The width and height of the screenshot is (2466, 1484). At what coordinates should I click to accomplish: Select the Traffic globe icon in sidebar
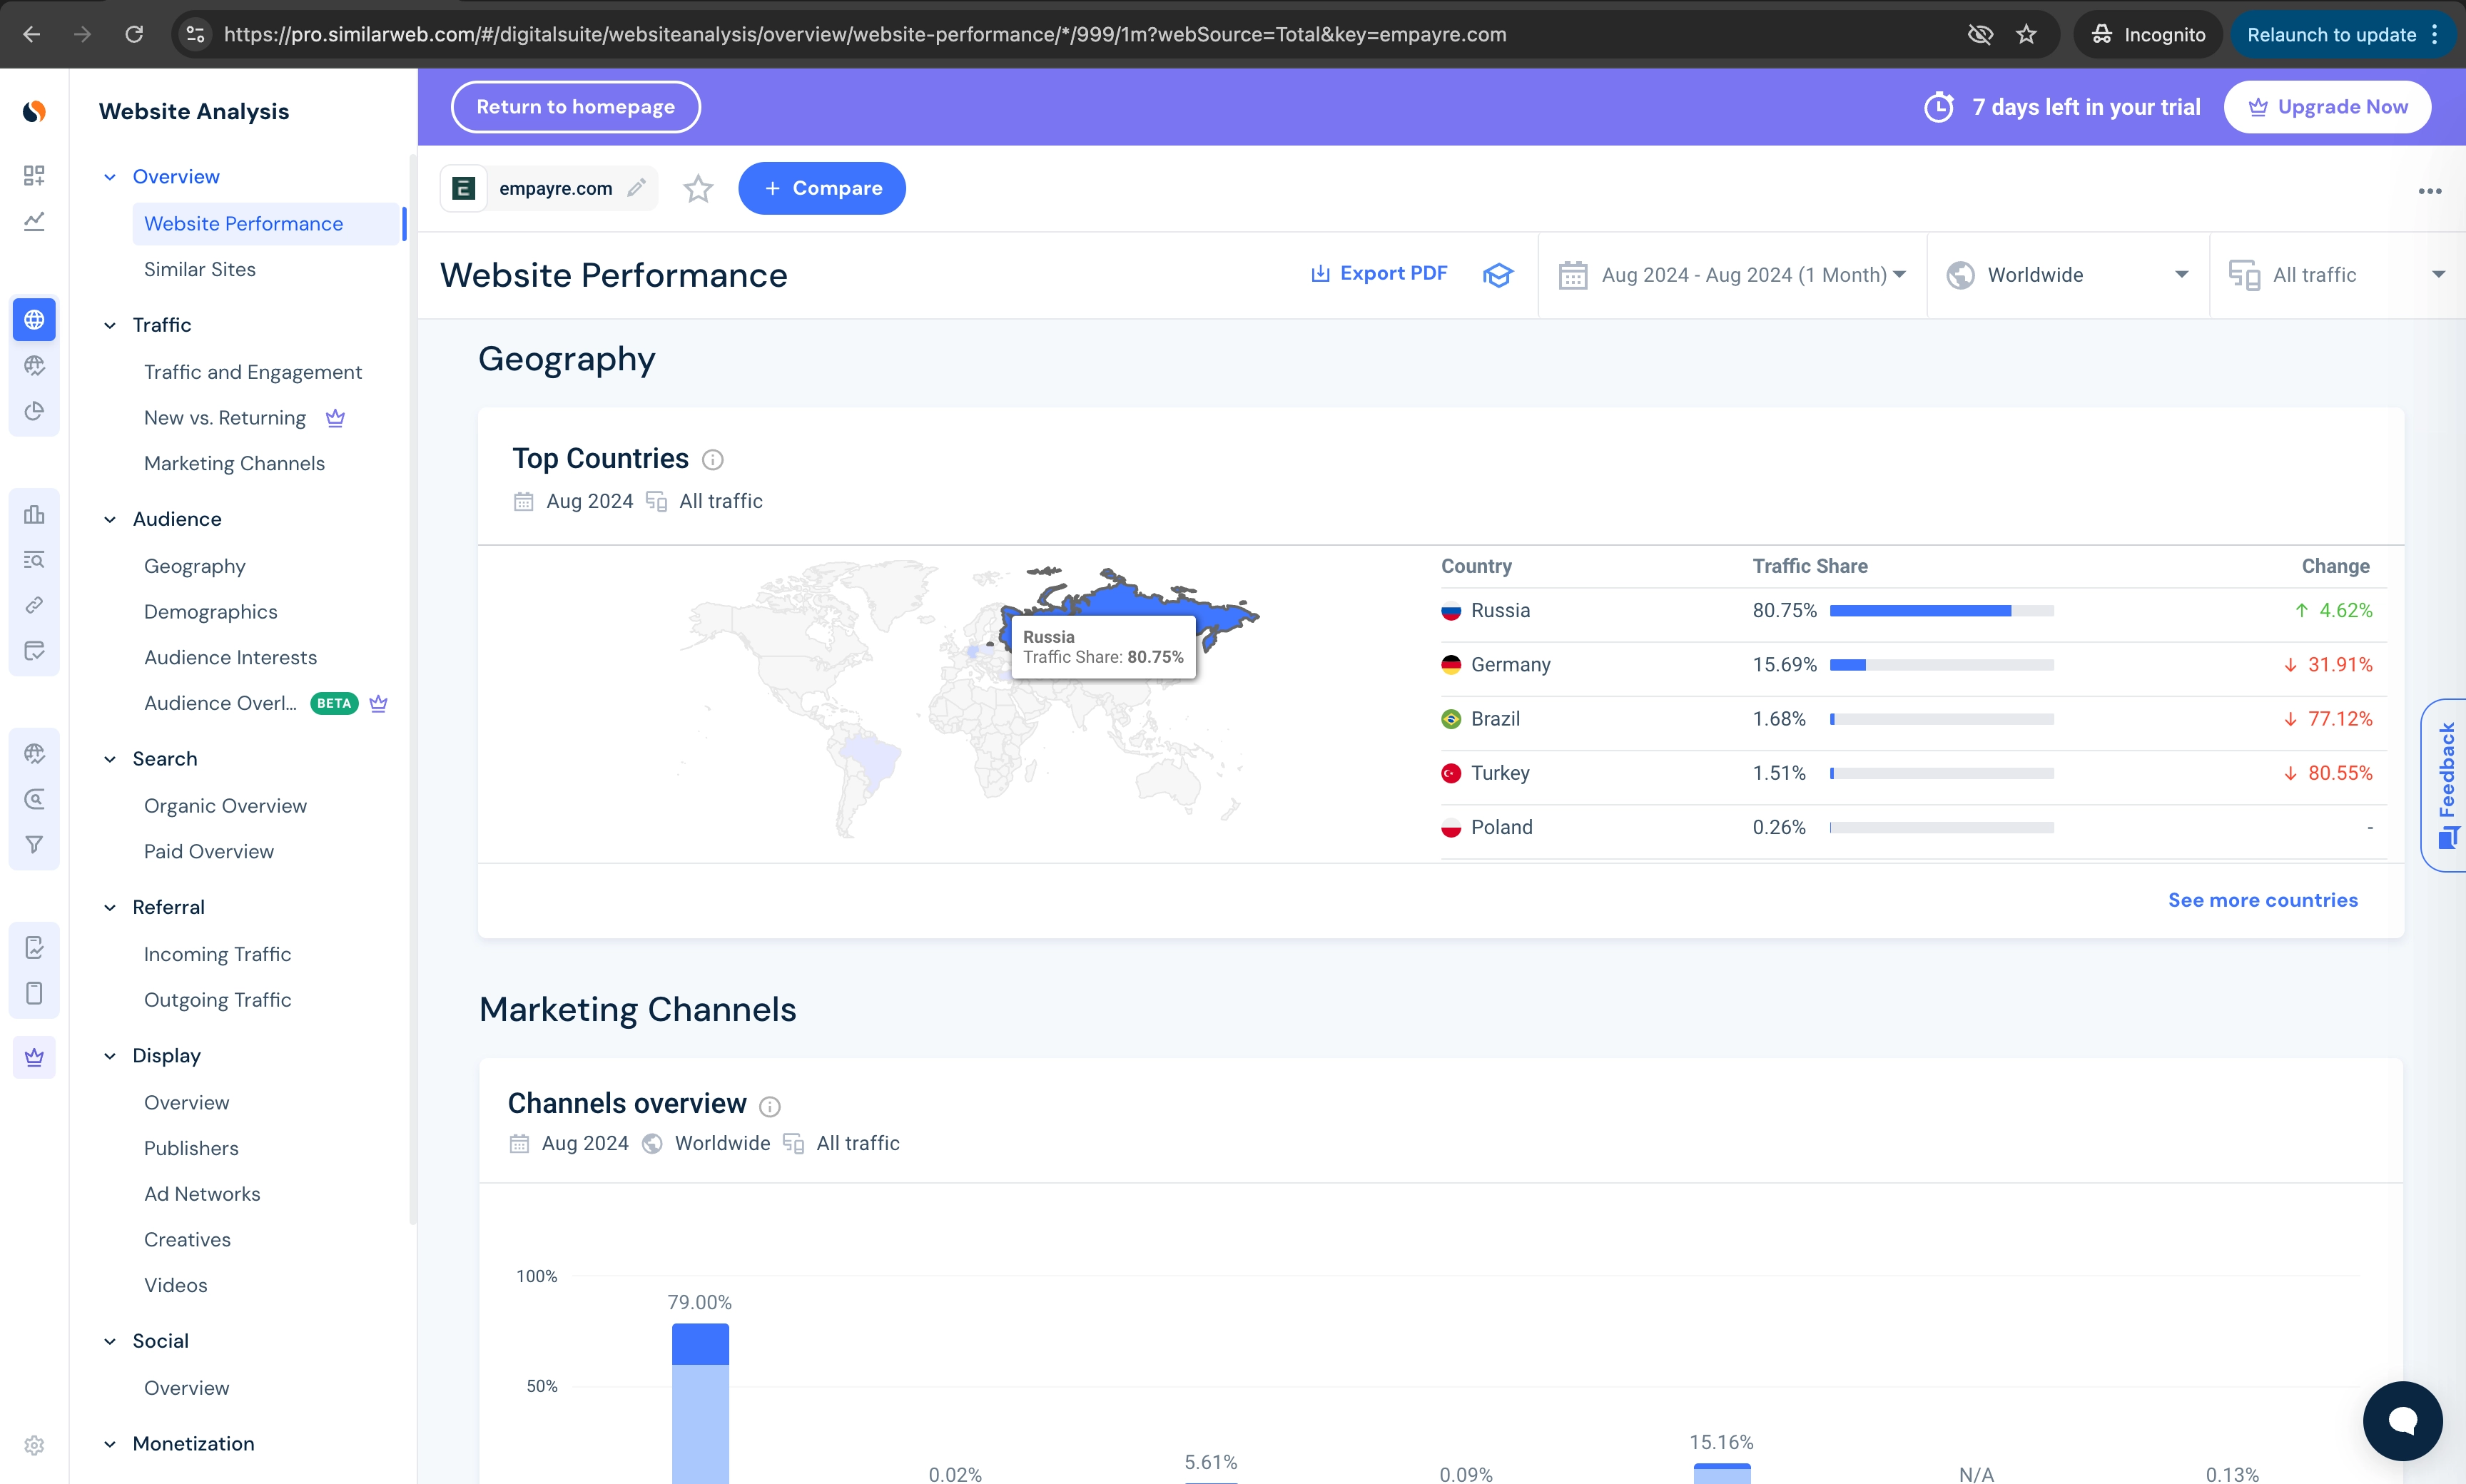[33, 319]
